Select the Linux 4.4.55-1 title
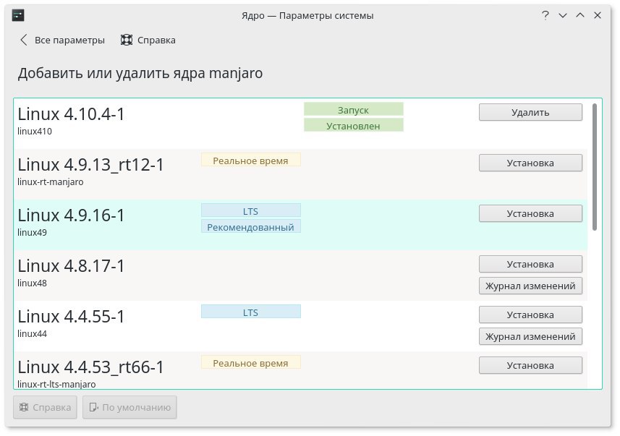The width and height of the screenshot is (620, 436). [71, 317]
